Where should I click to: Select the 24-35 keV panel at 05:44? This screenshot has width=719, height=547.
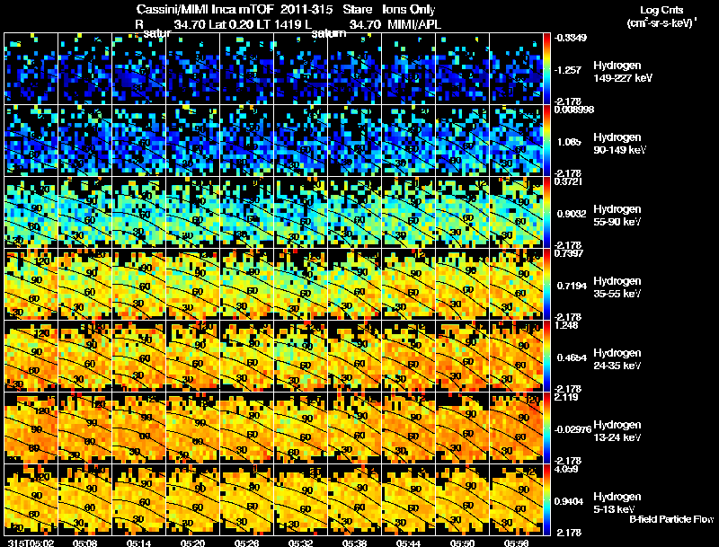[x=408, y=356]
